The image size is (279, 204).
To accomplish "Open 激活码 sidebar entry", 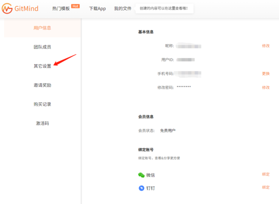I will (x=42, y=123).
